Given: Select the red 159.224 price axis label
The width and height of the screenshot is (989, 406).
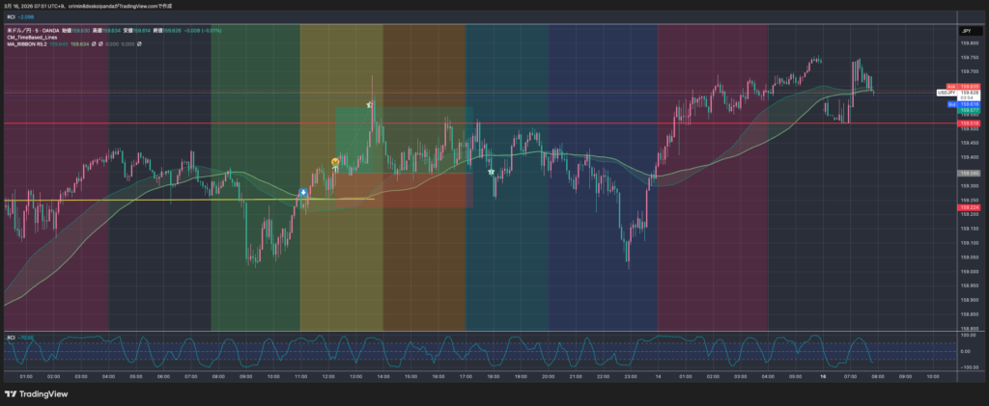Looking at the screenshot, I should coord(966,207).
